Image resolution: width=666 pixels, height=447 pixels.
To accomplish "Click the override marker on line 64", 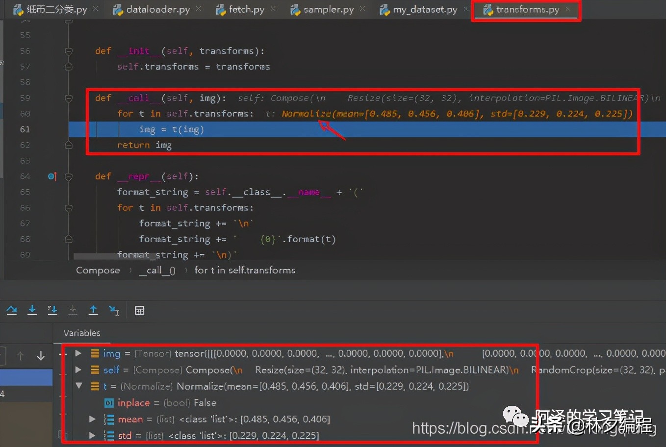I will tap(52, 176).
